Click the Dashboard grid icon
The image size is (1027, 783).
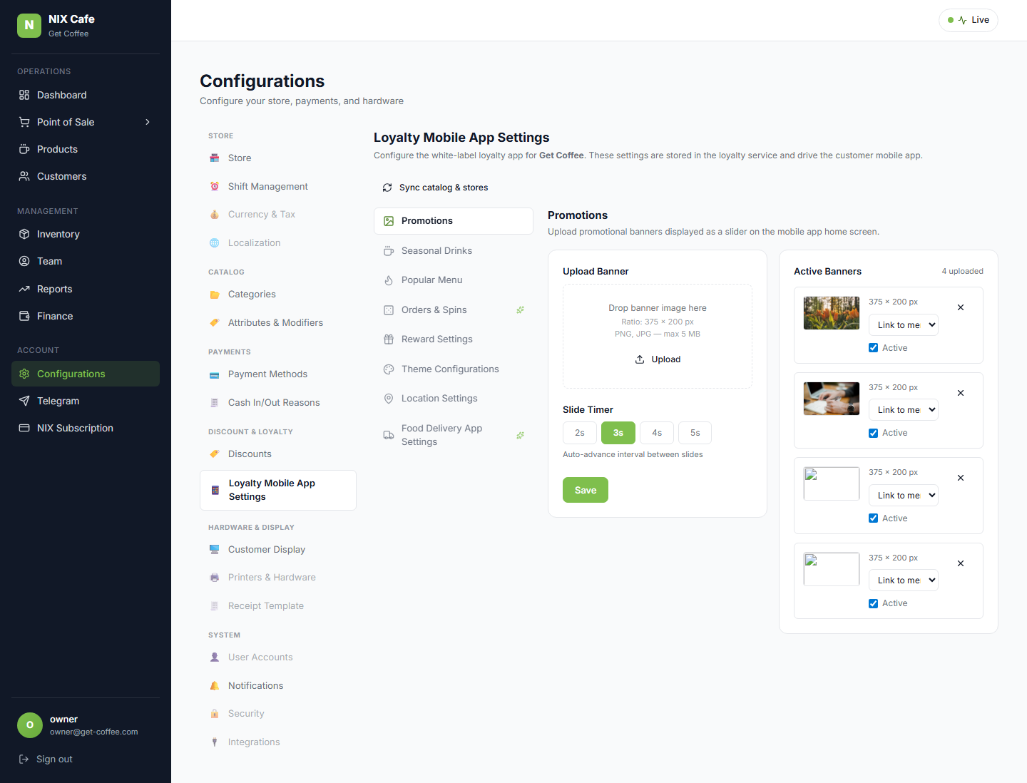[x=24, y=95]
